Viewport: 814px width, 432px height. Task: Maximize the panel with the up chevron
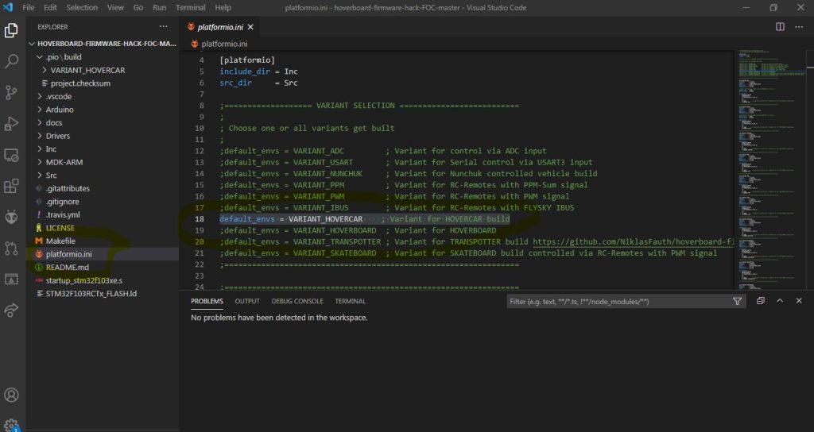click(780, 301)
